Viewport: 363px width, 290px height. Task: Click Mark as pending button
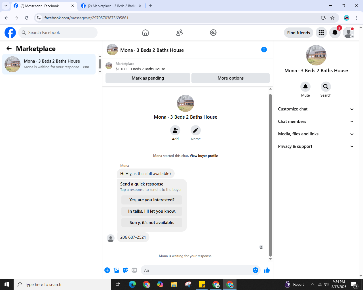pyautogui.click(x=148, y=78)
